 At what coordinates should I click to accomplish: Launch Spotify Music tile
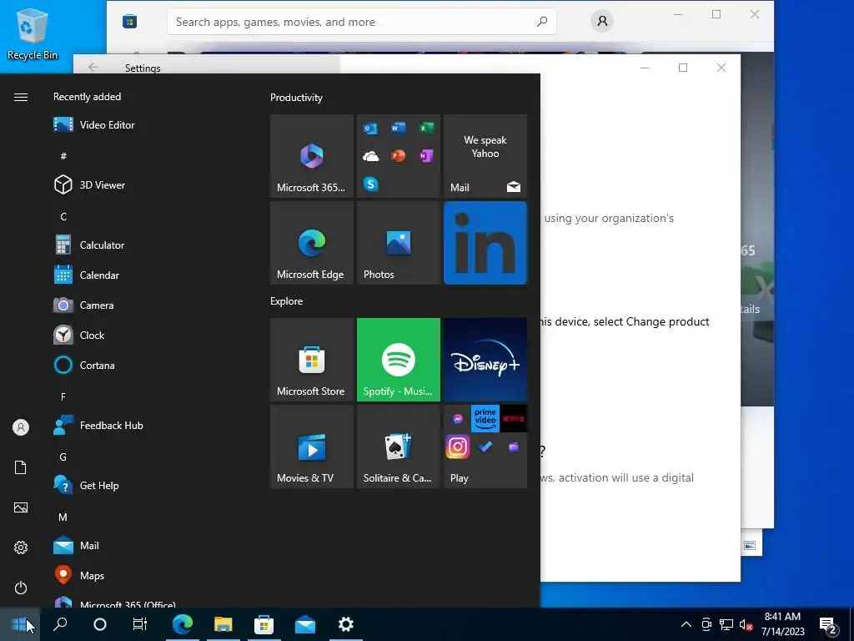point(399,360)
